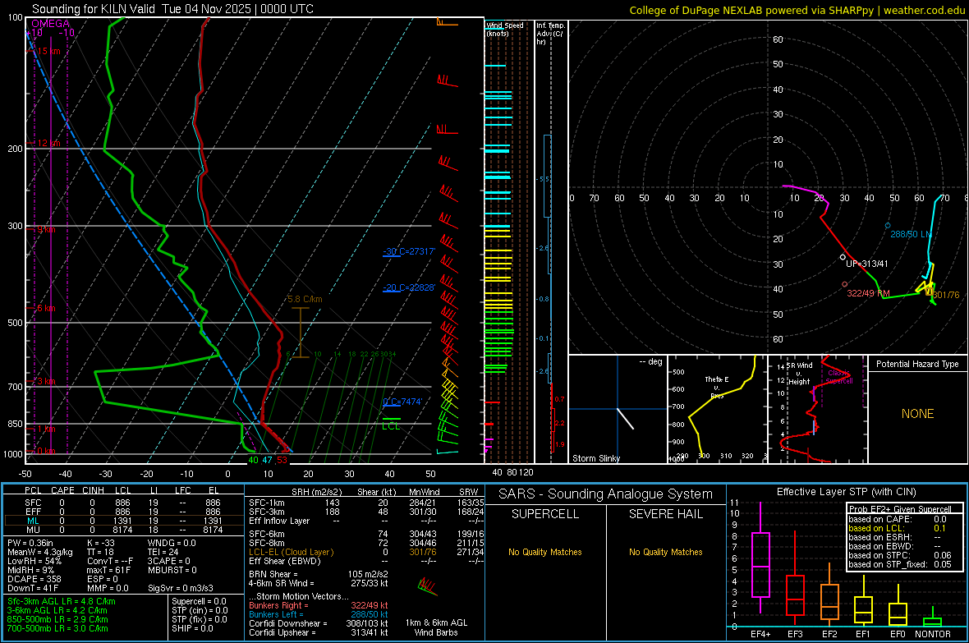Image resolution: width=969 pixels, height=643 pixels.
Task: Click the Inf. Temp. Adv. panel header
Action: 550,34
